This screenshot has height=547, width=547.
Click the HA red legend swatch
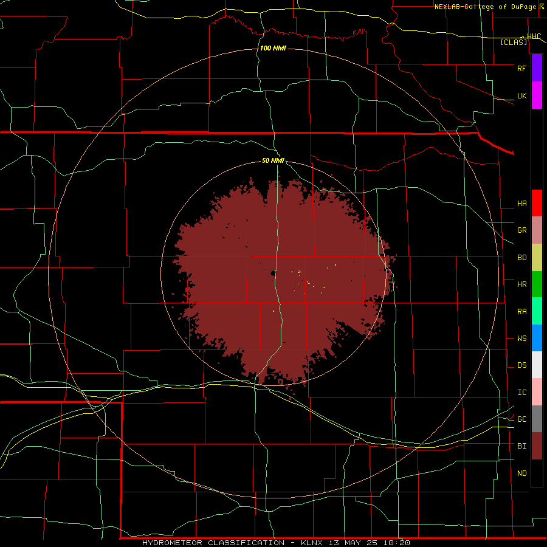click(x=537, y=203)
